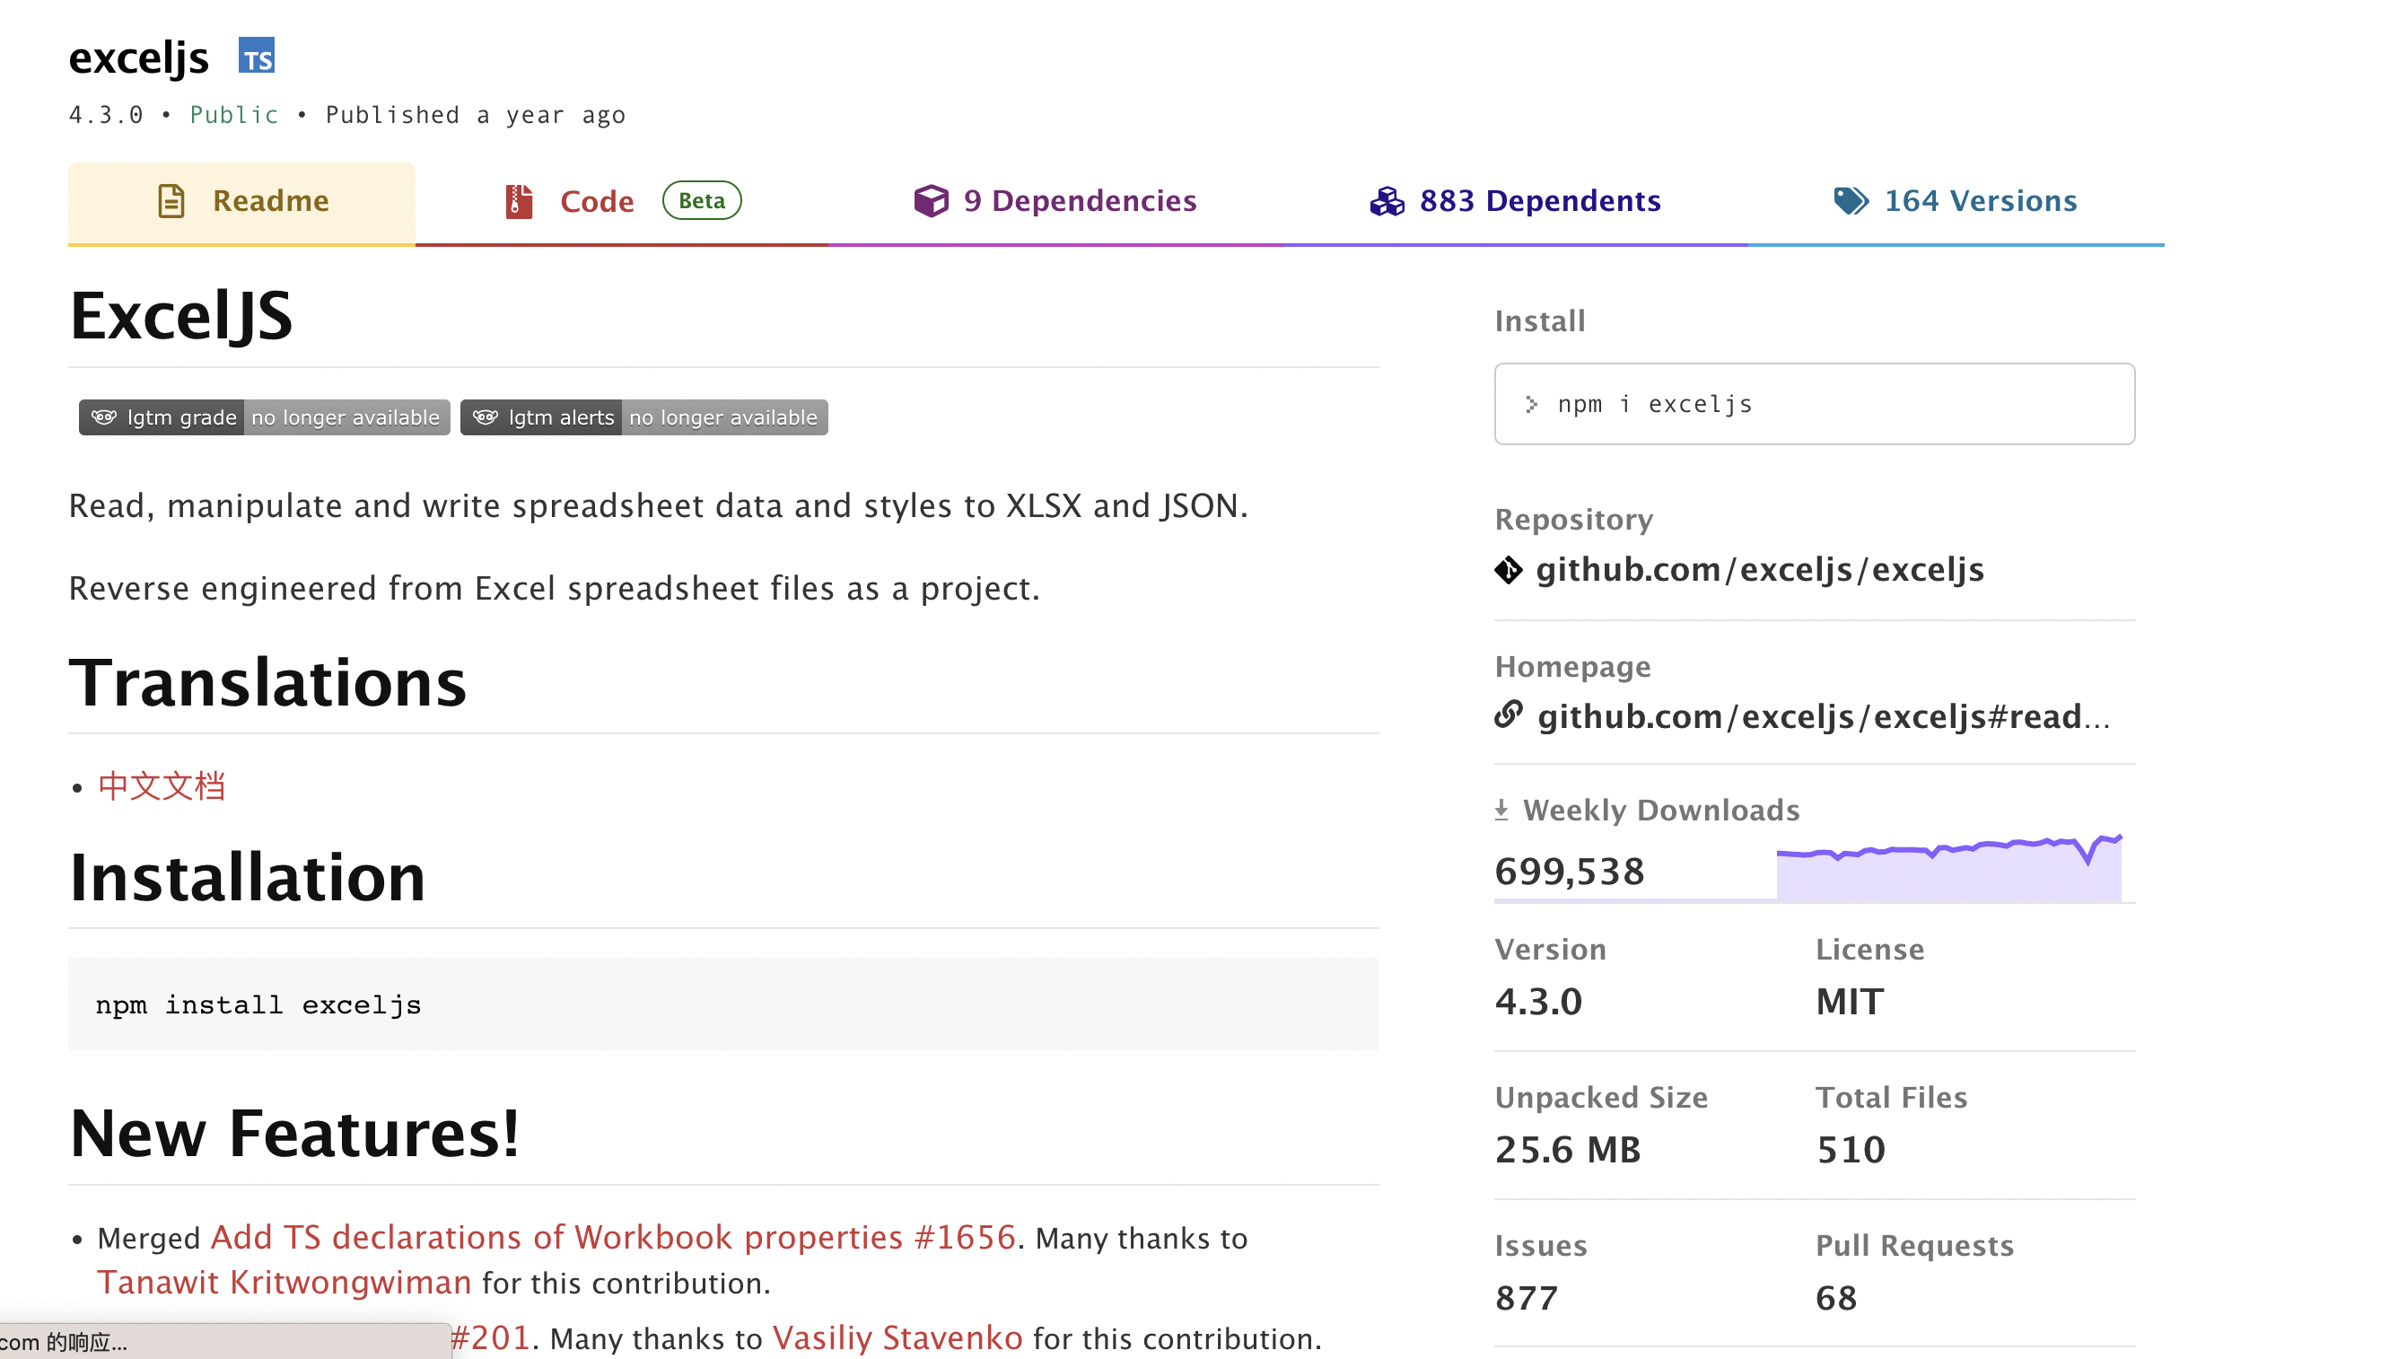Click the browser status bar response message
The width and height of the screenshot is (2407, 1359).
(224, 1340)
